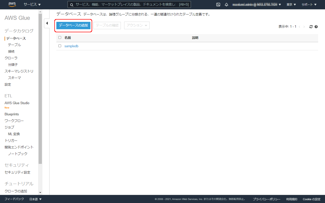325x203 pixels.
Task: Launch the CloudShell terminal icon
Action: pyautogui.click(x=218, y=5)
